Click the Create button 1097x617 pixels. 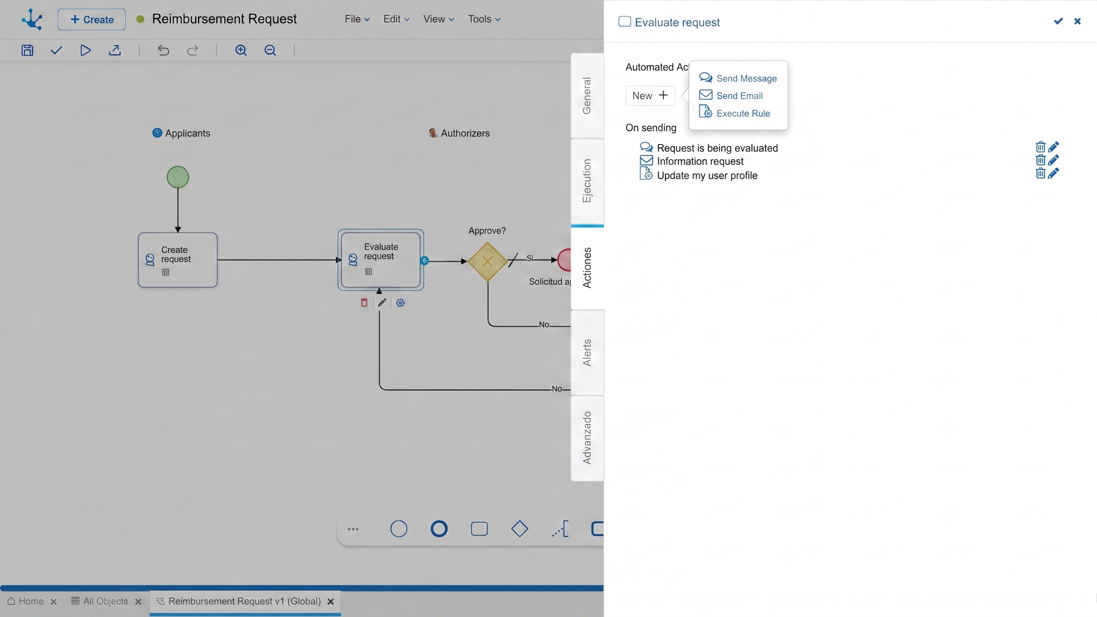92,19
